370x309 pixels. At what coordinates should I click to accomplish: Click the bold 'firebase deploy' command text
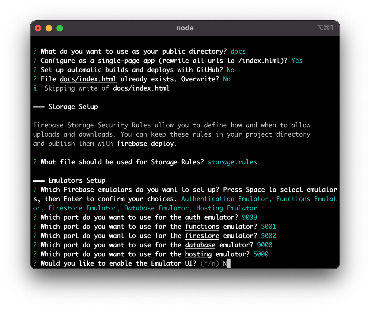[x=145, y=144]
